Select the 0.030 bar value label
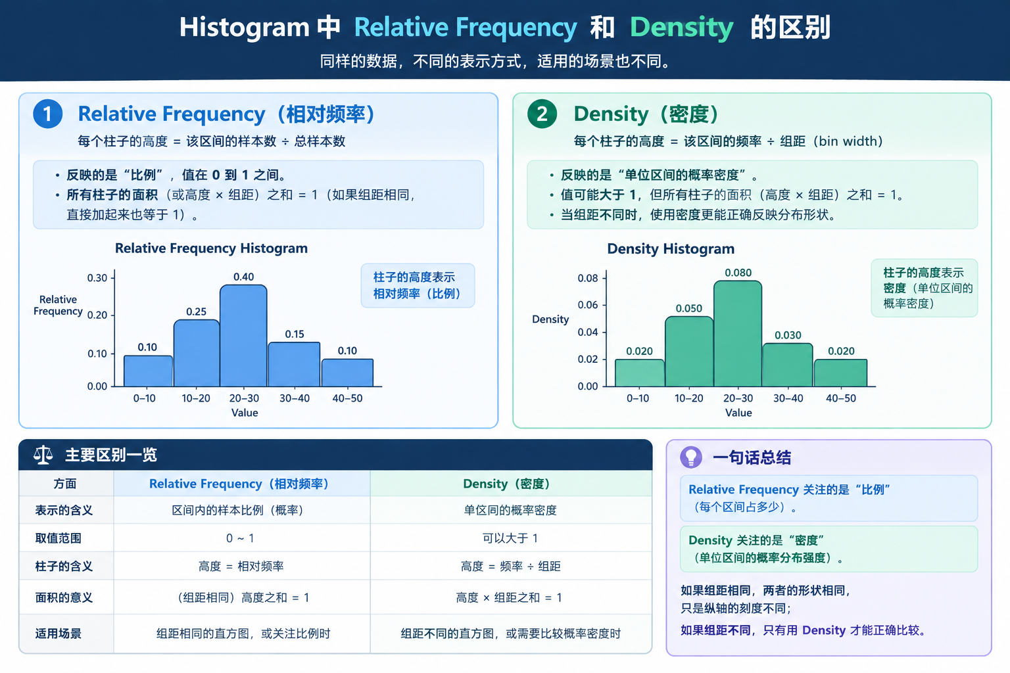 pos(788,335)
